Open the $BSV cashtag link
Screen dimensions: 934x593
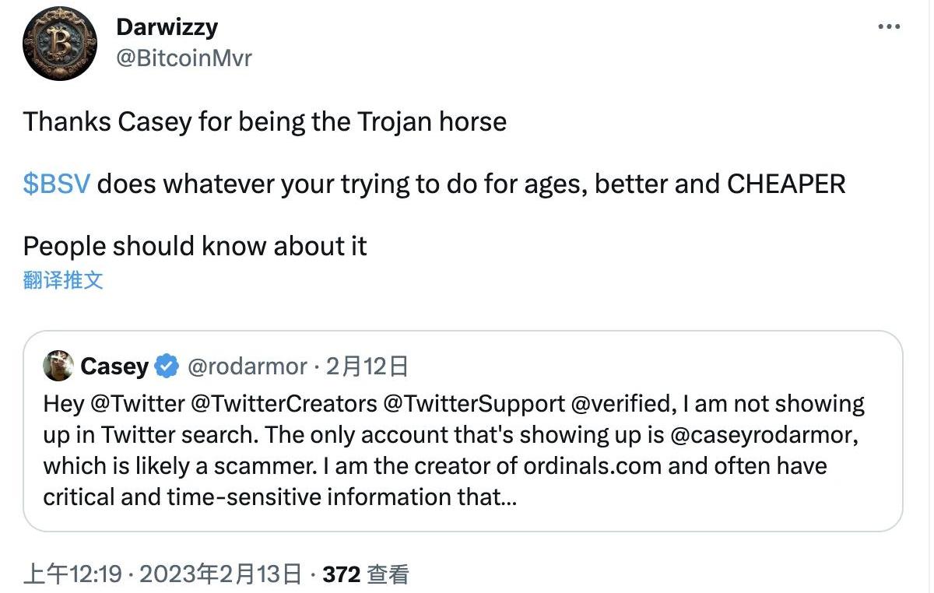(57, 184)
